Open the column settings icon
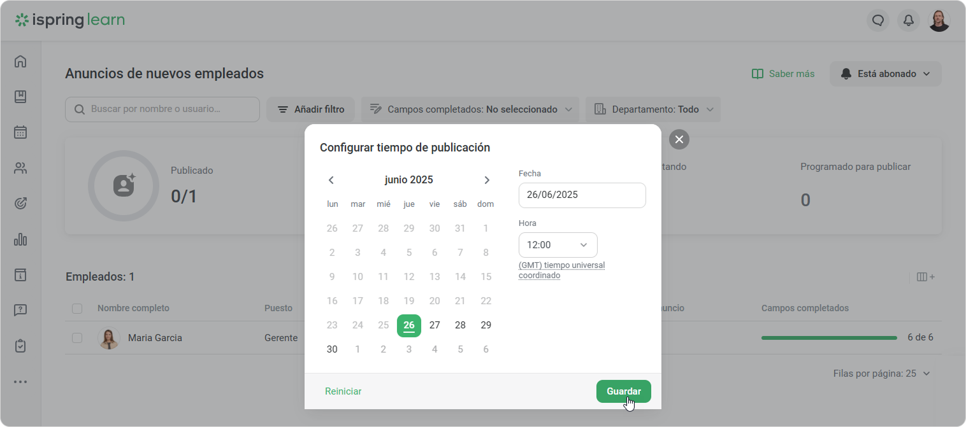 click(925, 277)
